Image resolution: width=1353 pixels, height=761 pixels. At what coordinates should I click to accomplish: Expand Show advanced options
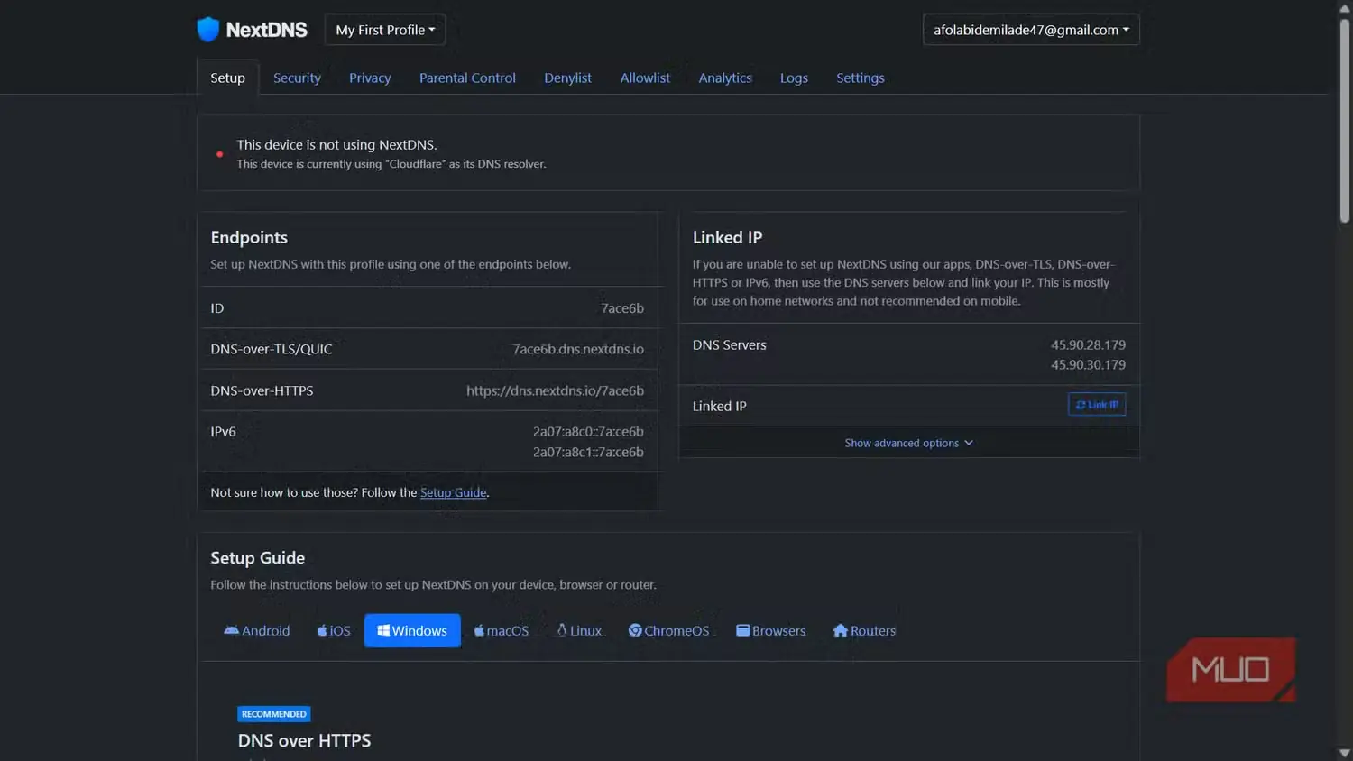[x=908, y=443]
